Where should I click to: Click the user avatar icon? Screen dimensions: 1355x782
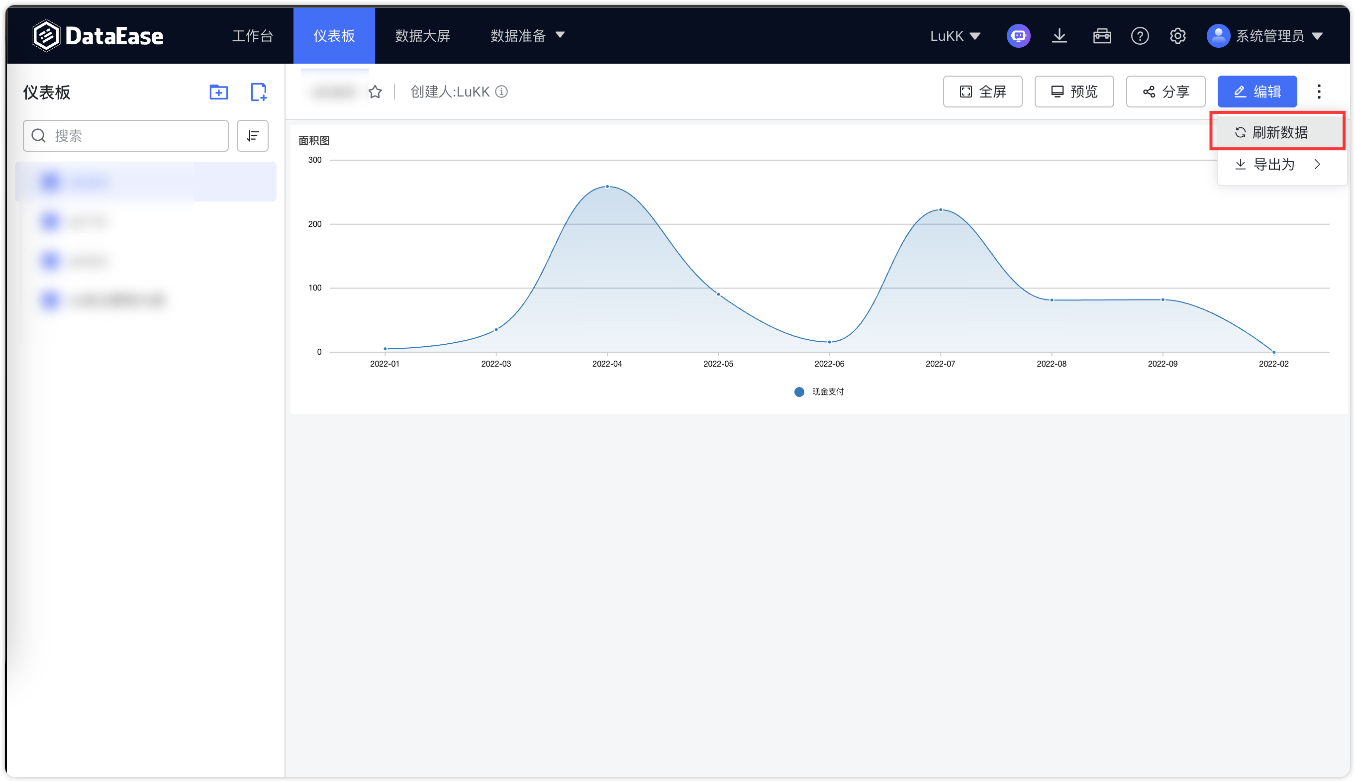(1218, 36)
